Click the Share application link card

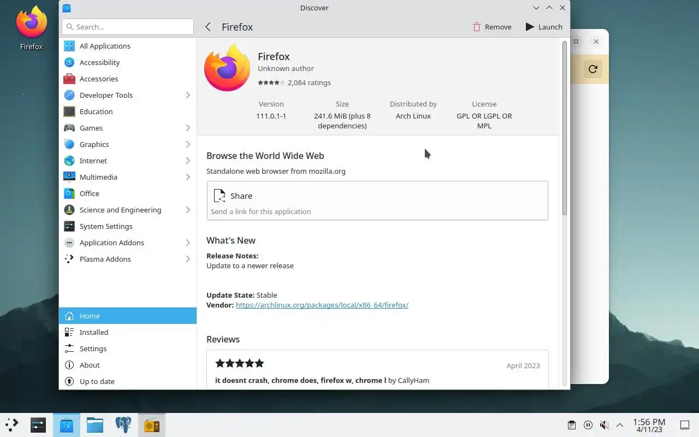[377, 200]
